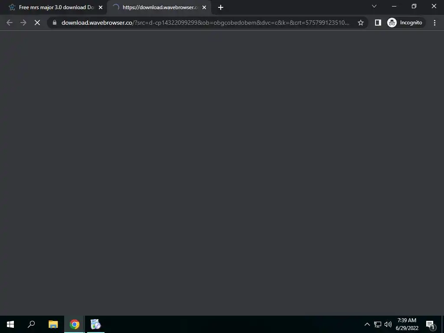Open File Explorer from the taskbar
Viewport: 444px width, 333px height.
(53, 324)
